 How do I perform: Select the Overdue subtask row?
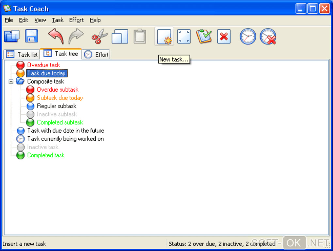(57, 90)
